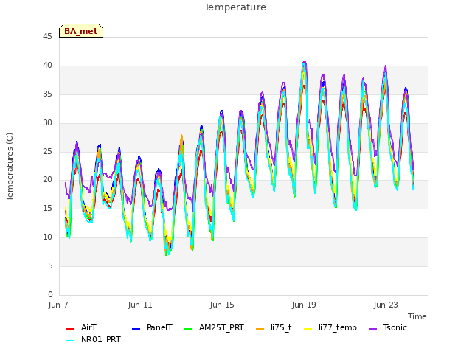Viewport: 472px width, 354px height.
Task: Click the blue PanelT legend swatch
Action: (136, 329)
